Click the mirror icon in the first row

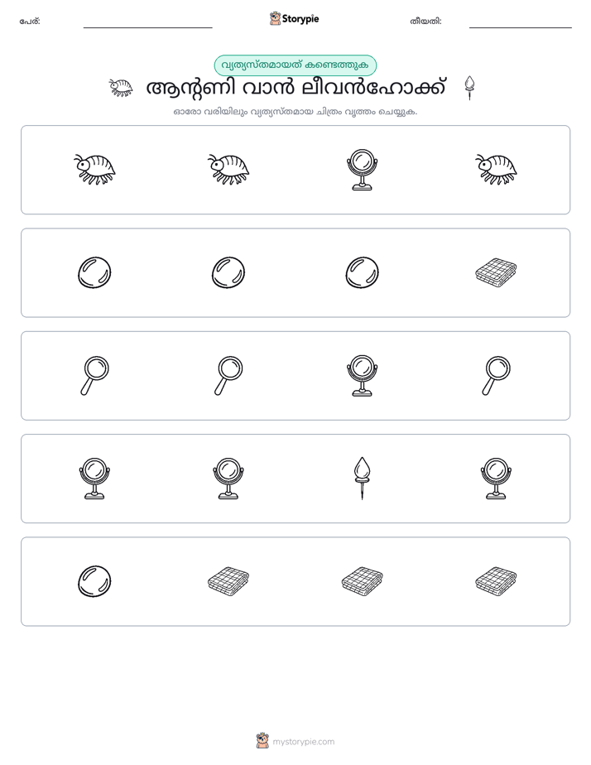click(362, 170)
